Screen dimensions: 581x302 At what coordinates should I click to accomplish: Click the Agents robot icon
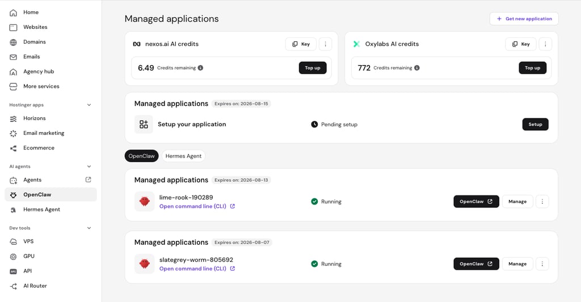pyautogui.click(x=14, y=180)
